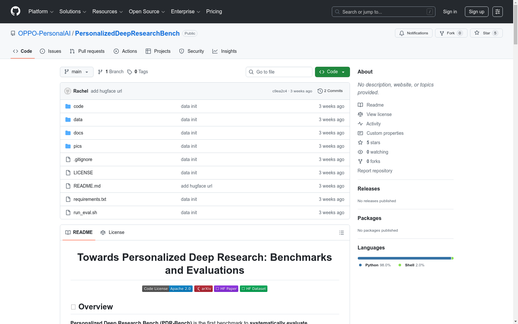The image size is (518, 324).
Task: Click the LICENSE file icon
Action: click(68, 173)
